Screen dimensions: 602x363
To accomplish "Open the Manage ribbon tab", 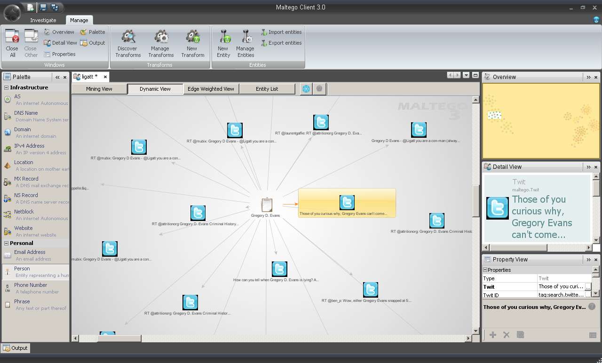I will [x=79, y=20].
